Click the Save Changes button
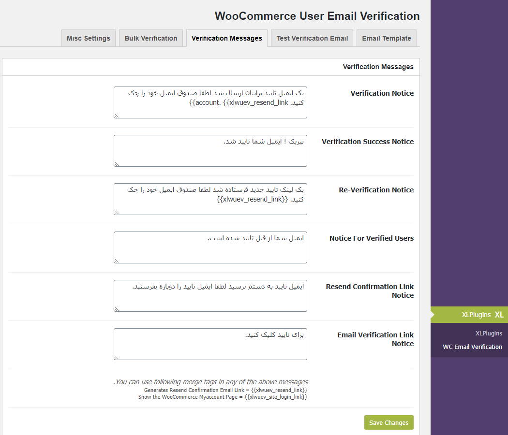The width and height of the screenshot is (508, 435). (x=389, y=422)
